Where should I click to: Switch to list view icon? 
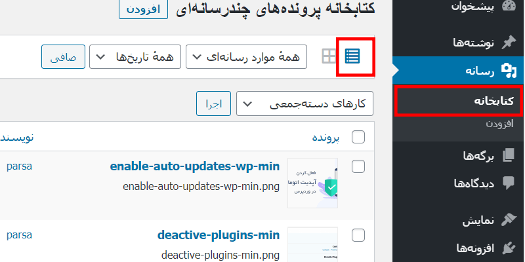click(352, 56)
